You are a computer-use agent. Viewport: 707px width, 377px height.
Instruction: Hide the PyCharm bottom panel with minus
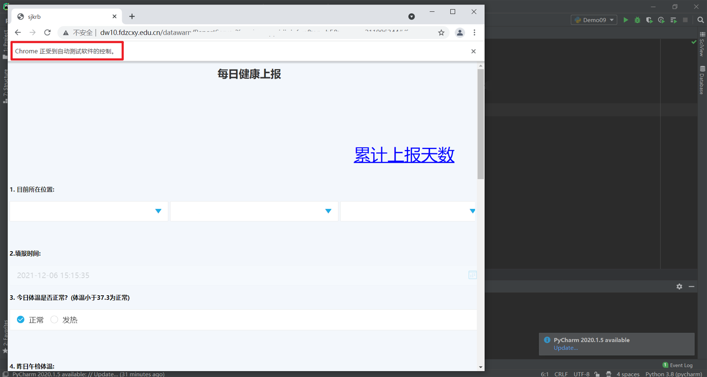692,287
